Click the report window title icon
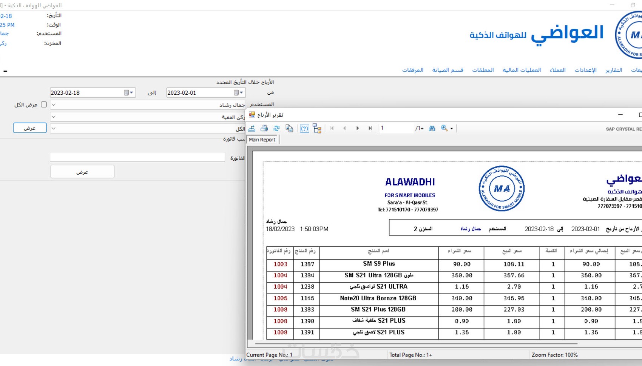The height and width of the screenshot is (366, 642). (x=252, y=115)
